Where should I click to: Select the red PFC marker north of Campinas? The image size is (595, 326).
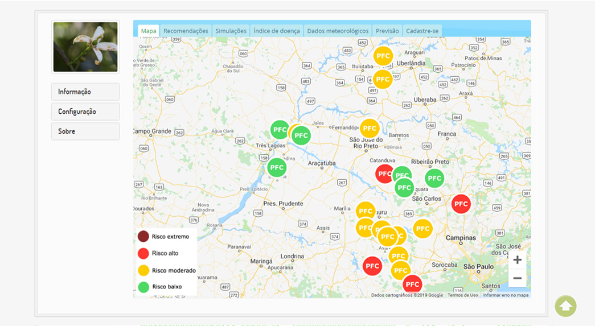461,204
